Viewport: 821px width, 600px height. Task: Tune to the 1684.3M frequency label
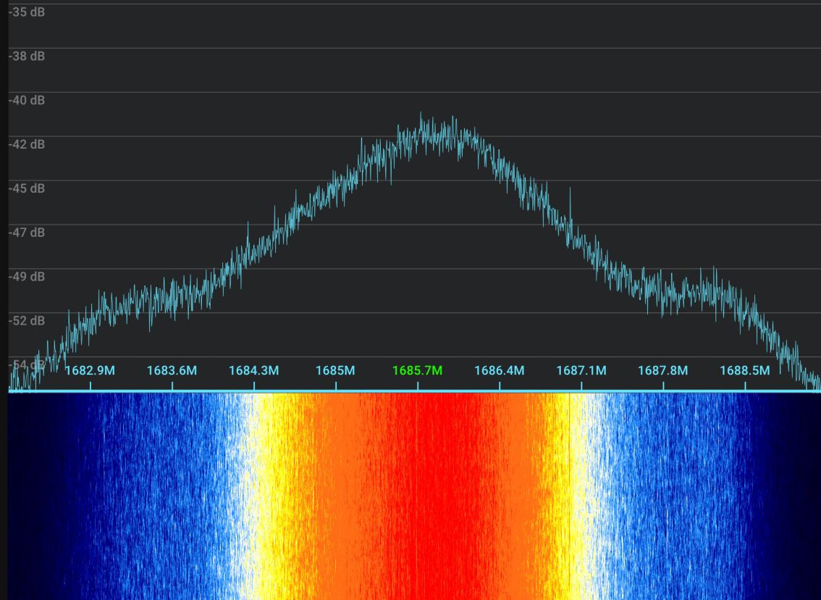253,371
